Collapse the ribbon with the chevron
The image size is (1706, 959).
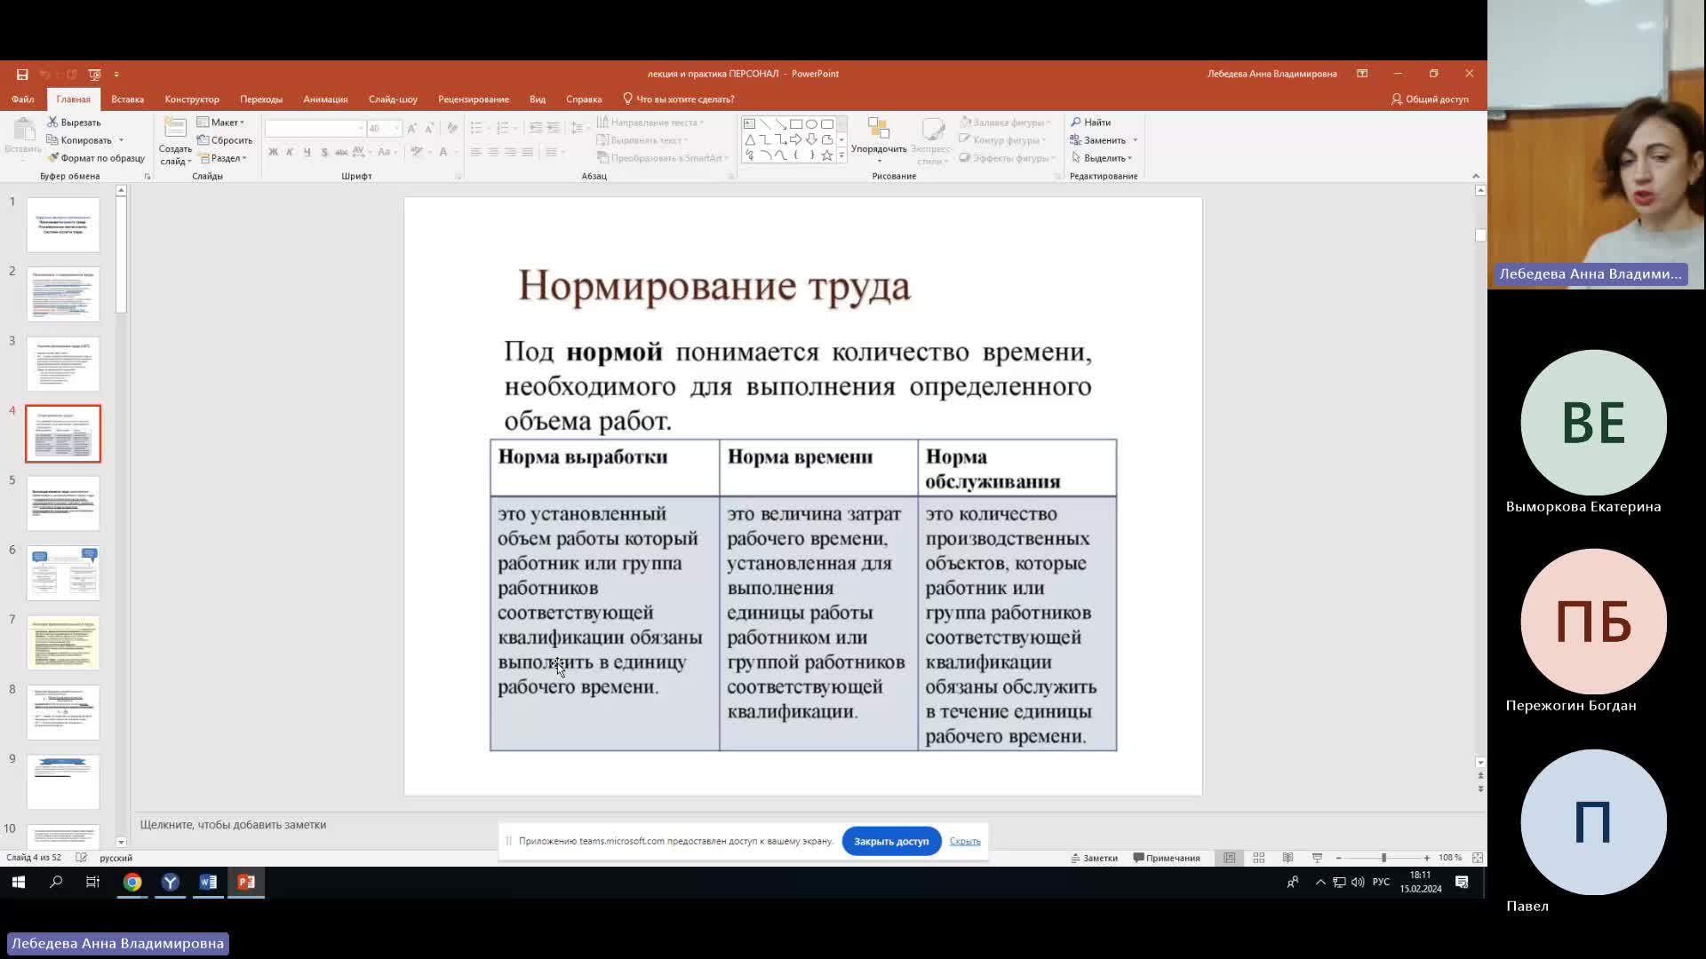pyautogui.click(x=1476, y=176)
